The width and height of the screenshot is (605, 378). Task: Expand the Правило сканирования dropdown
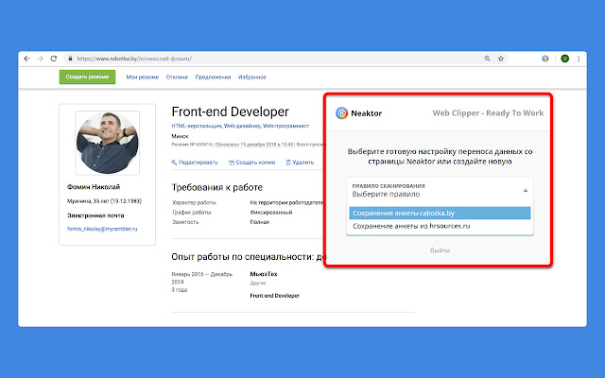point(440,190)
